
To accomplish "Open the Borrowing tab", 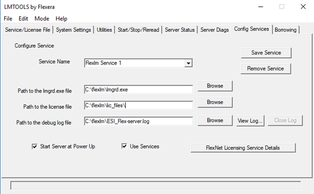I will click(285, 30).
